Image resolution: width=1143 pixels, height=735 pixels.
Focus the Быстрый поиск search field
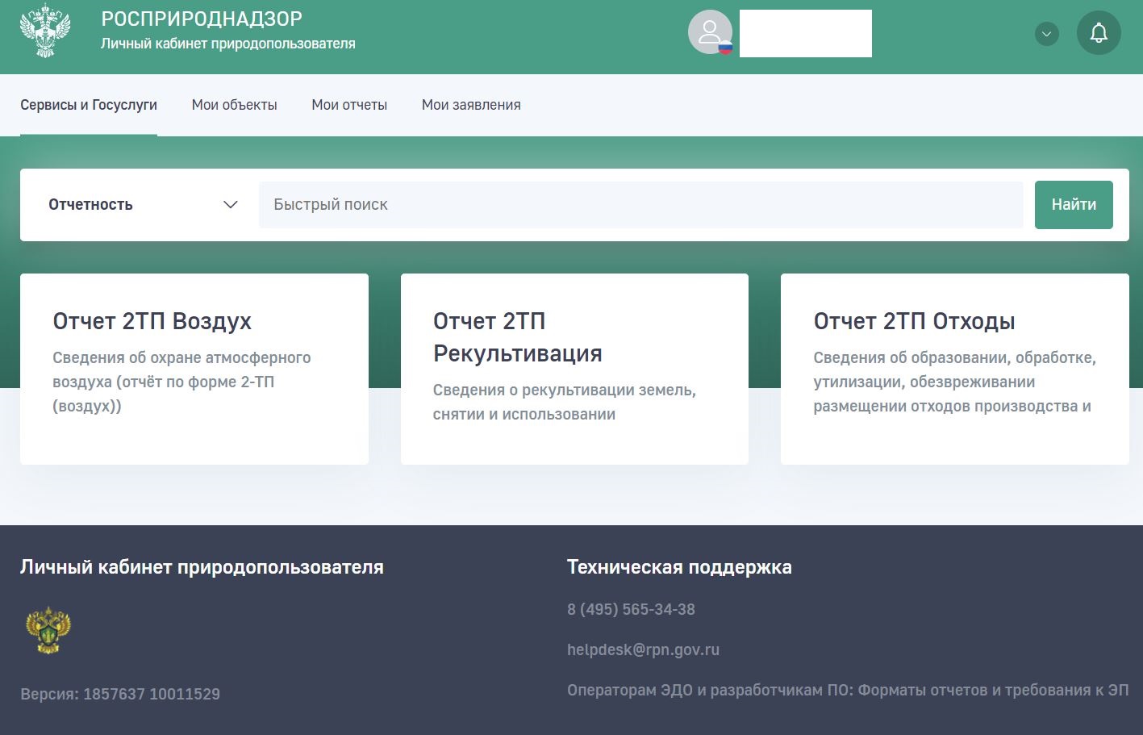tap(640, 205)
